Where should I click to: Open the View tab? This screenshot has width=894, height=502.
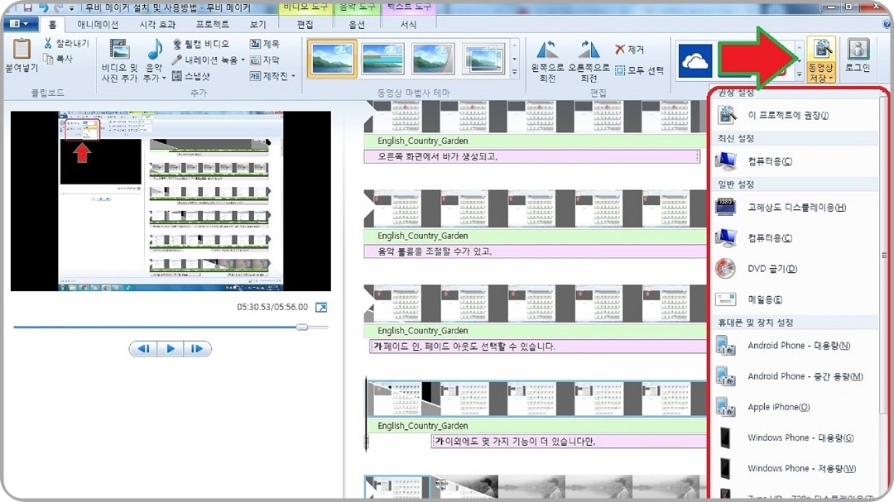(257, 25)
